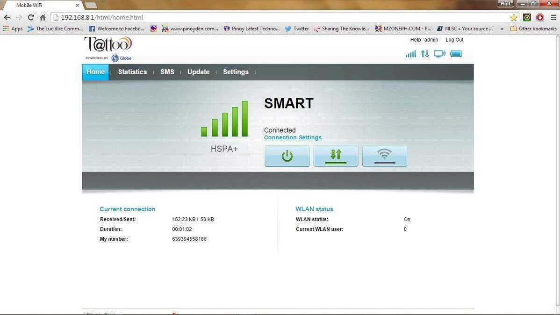Open the NLSC Your source bookmark
The height and width of the screenshot is (315, 560).
tap(465, 29)
